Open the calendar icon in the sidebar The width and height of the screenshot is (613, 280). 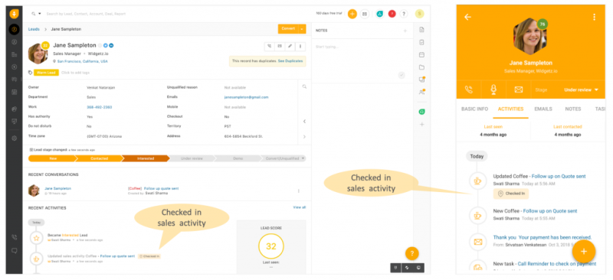coord(14,92)
